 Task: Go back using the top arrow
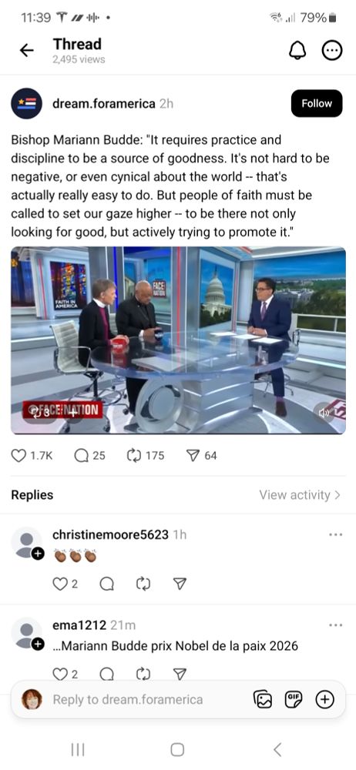(26, 50)
